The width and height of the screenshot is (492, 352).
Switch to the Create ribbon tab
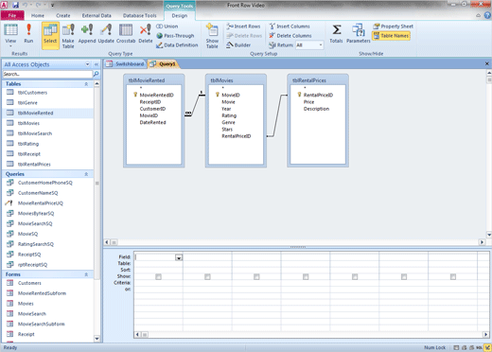pos(63,15)
